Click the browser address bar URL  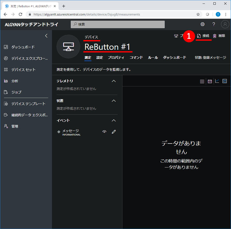click(x=87, y=14)
